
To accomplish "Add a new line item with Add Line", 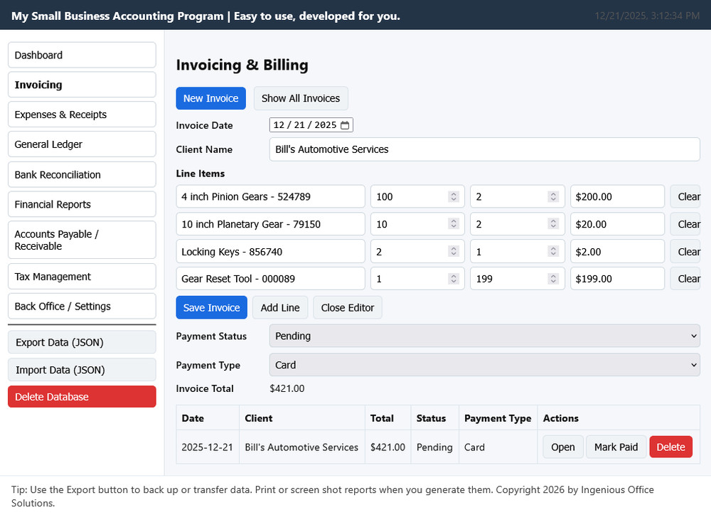I will (280, 308).
